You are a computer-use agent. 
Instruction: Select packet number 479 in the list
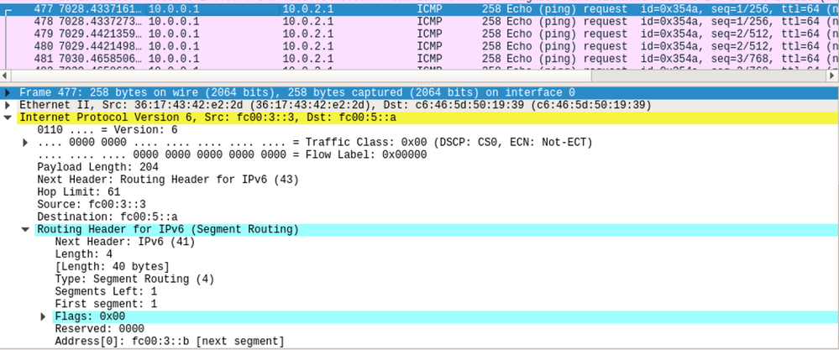pos(420,34)
